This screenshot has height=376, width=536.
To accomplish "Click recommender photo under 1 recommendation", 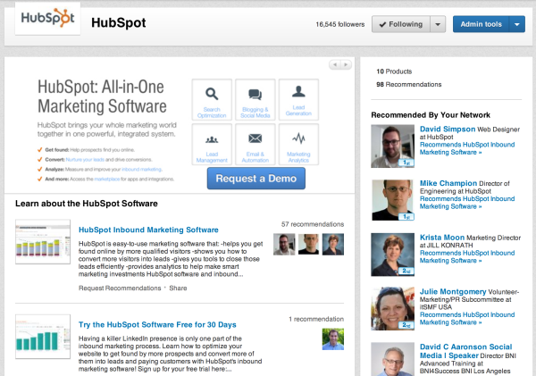I will (333, 339).
